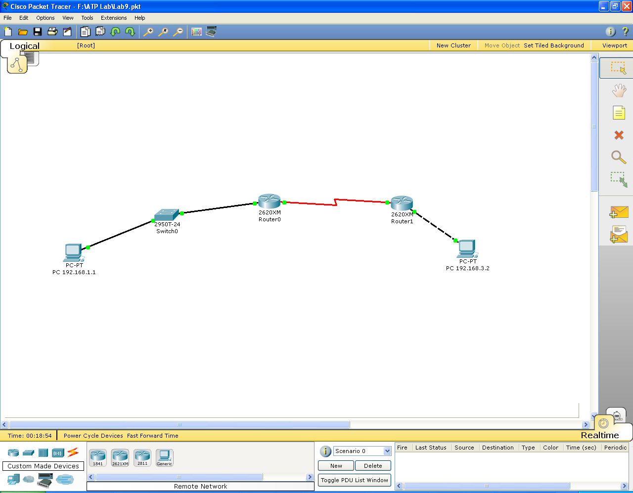Click Router1 in the workspace
Screen dimensions: 633x493
[402, 203]
